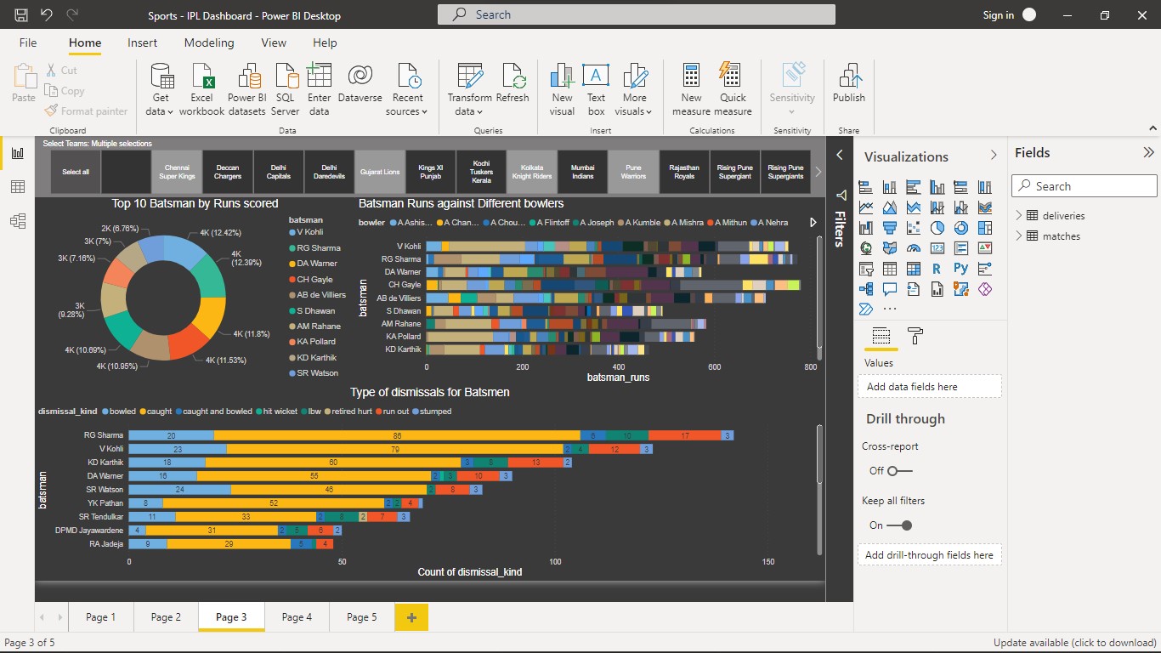Add a Python (Py) visual

tap(961, 269)
